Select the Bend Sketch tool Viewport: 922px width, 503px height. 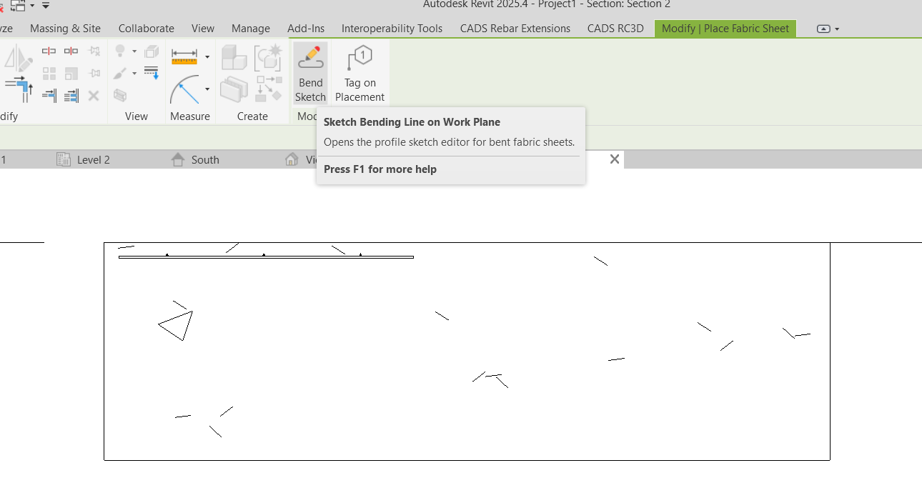[310, 71]
